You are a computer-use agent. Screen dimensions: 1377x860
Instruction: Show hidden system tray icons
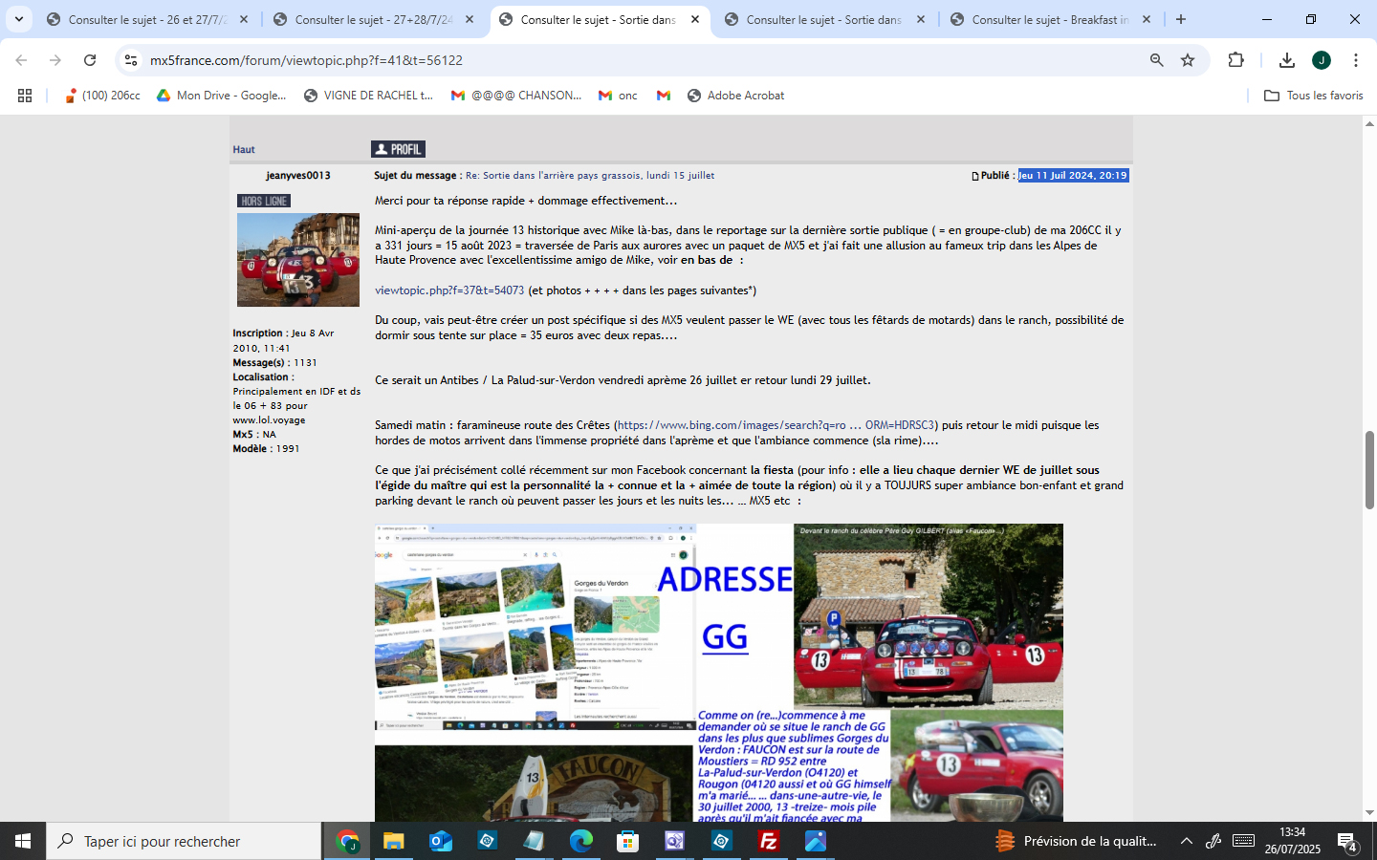pos(1186,841)
